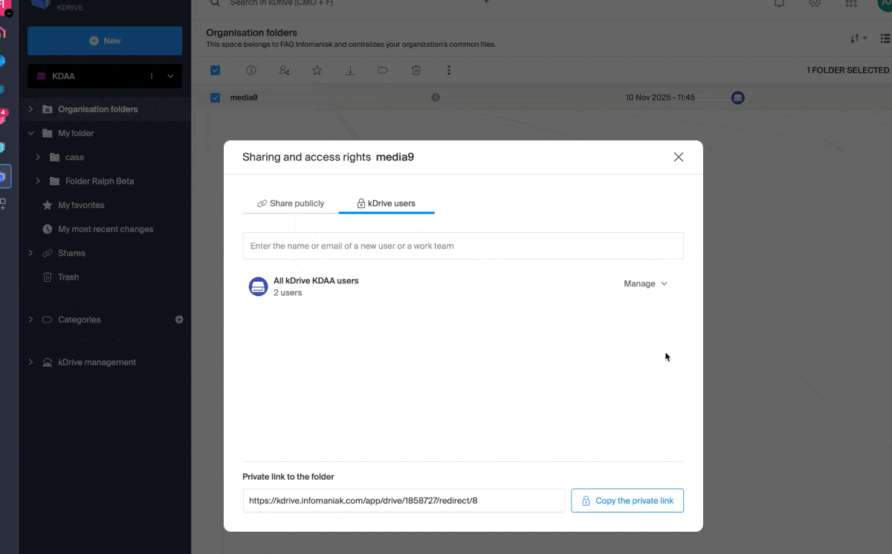The height and width of the screenshot is (554, 892).
Task: Open the Manage permissions dropdown
Action: (x=645, y=284)
